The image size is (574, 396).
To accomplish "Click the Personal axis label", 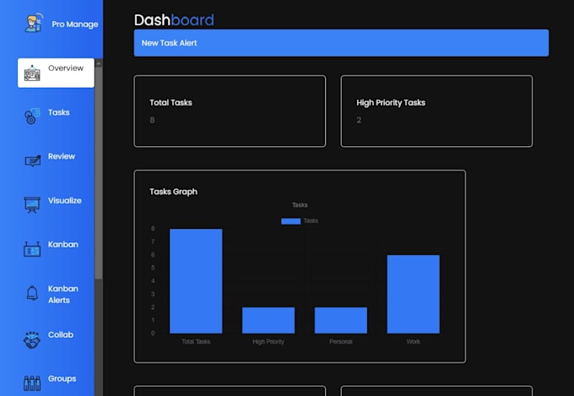I will coord(341,341).
